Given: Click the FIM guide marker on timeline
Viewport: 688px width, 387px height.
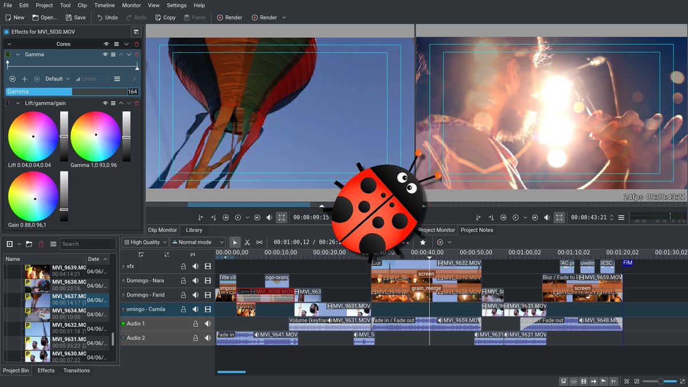Looking at the screenshot, I should click(x=628, y=263).
